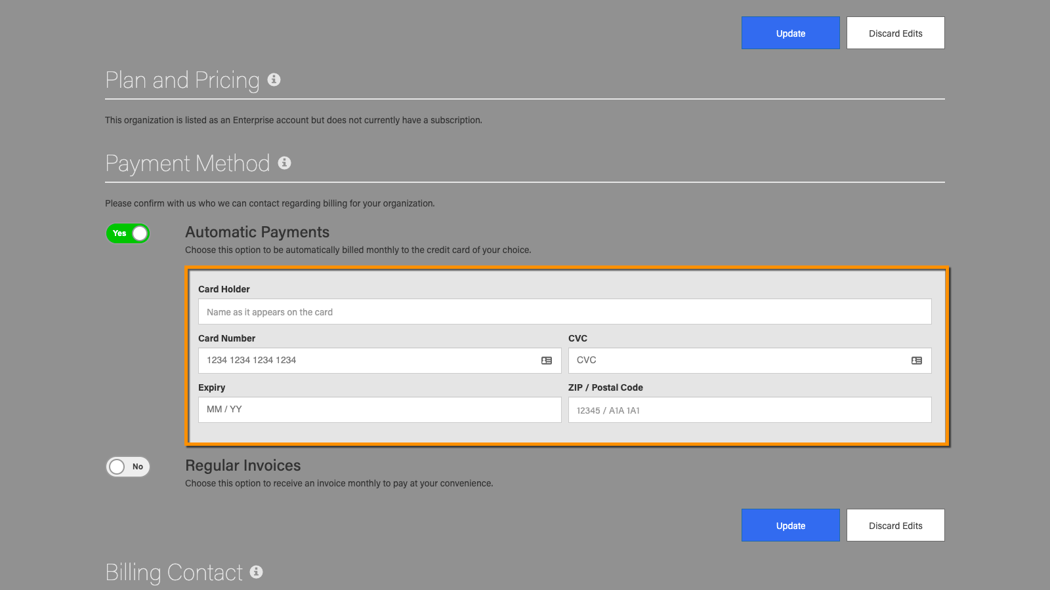The width and height of the screenshot is (1050, 590).
Task: Click the ZIP / Postal Code label
Action: 605,387
